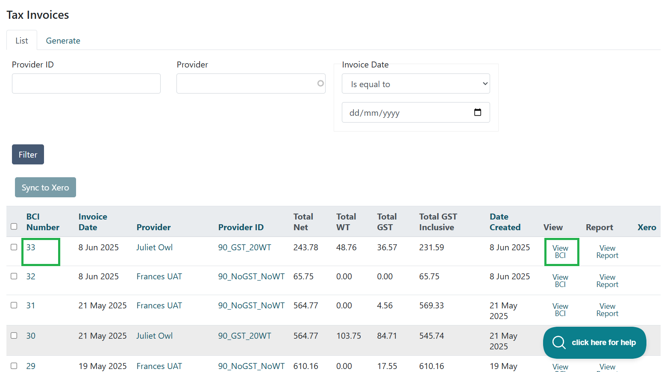
Task: Open View Report for invoice 32
Action: coord(607,281)
